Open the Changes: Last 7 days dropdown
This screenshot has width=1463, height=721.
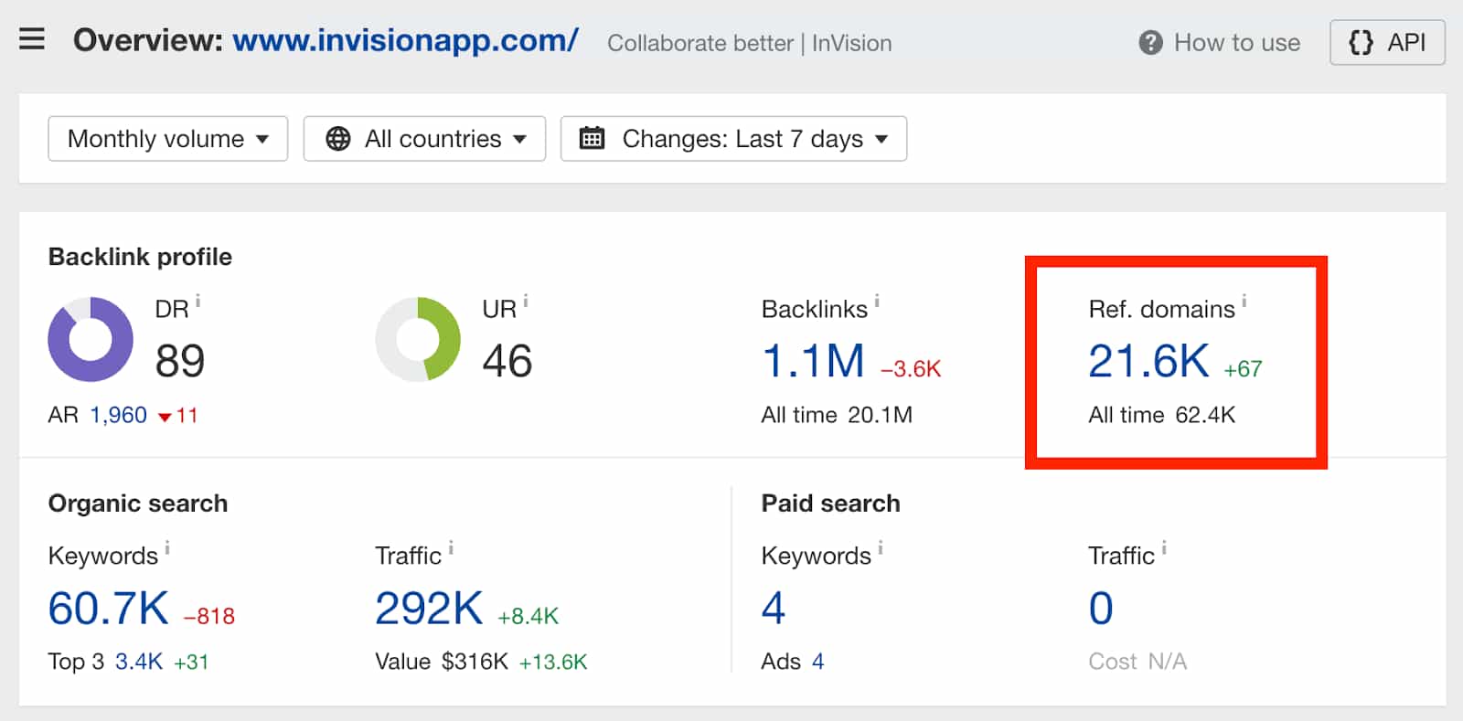[x=734, y=139]
